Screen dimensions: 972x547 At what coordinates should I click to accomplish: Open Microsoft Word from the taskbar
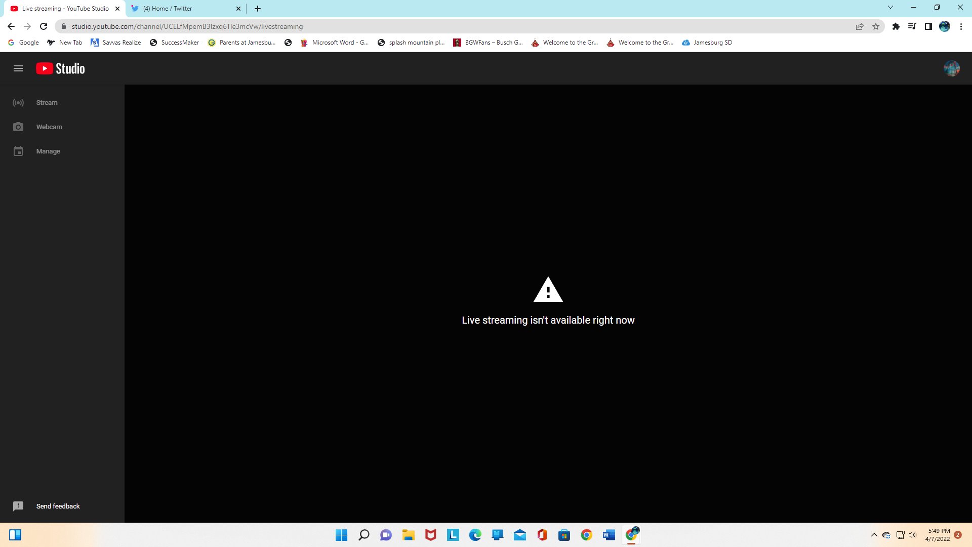(x=609, y=535)
